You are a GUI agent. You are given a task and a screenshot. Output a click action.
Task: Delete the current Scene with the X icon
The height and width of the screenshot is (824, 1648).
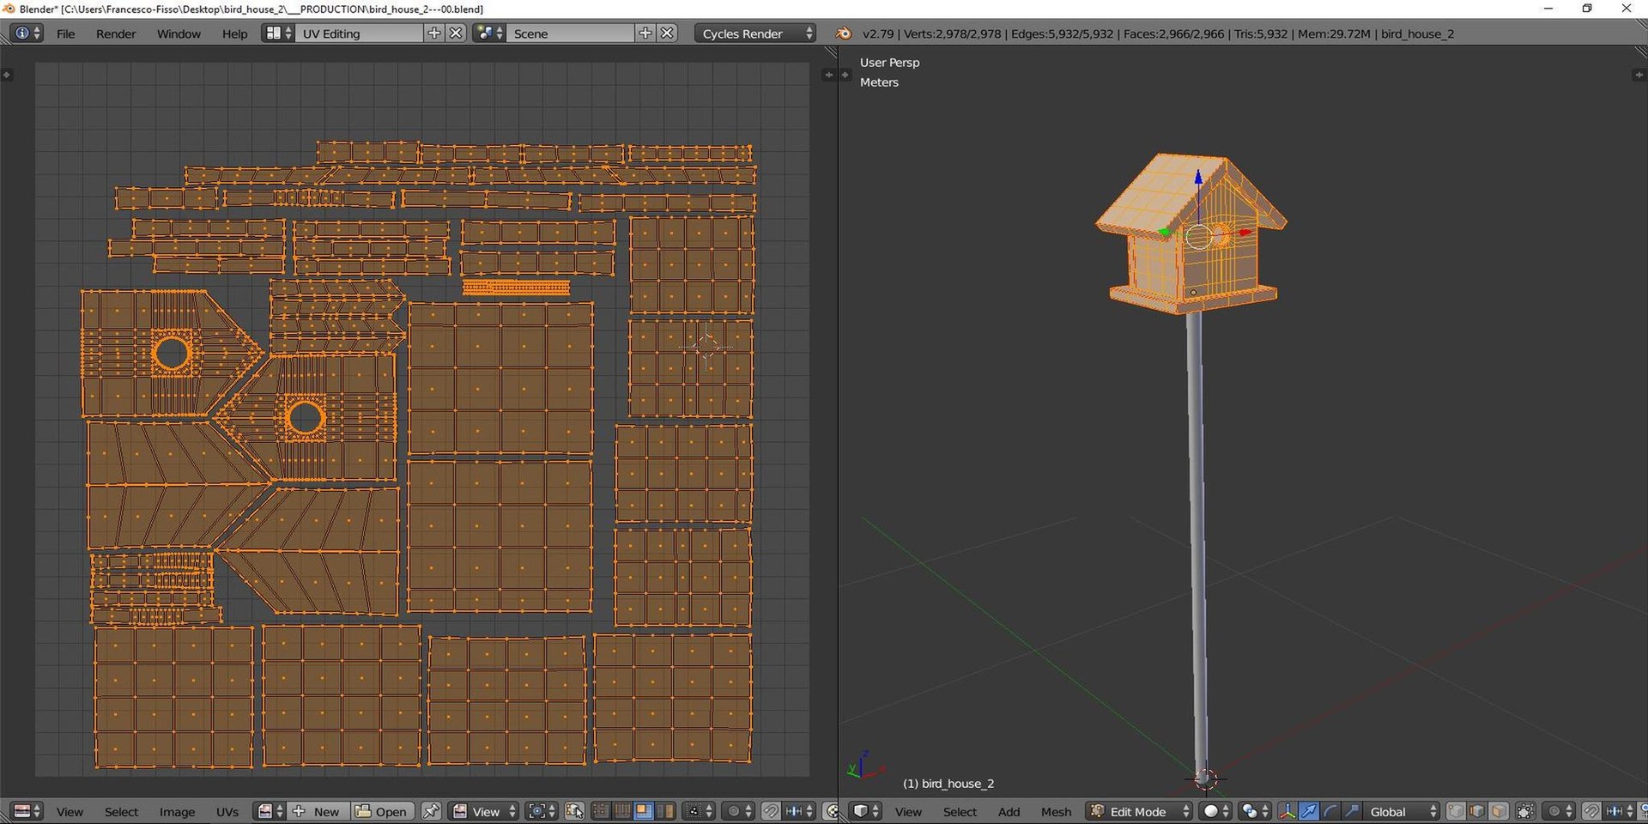pos(667,33)
